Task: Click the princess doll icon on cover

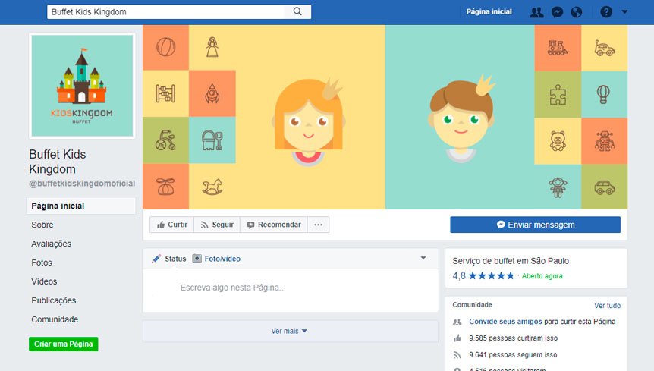Action: point(212,47)
